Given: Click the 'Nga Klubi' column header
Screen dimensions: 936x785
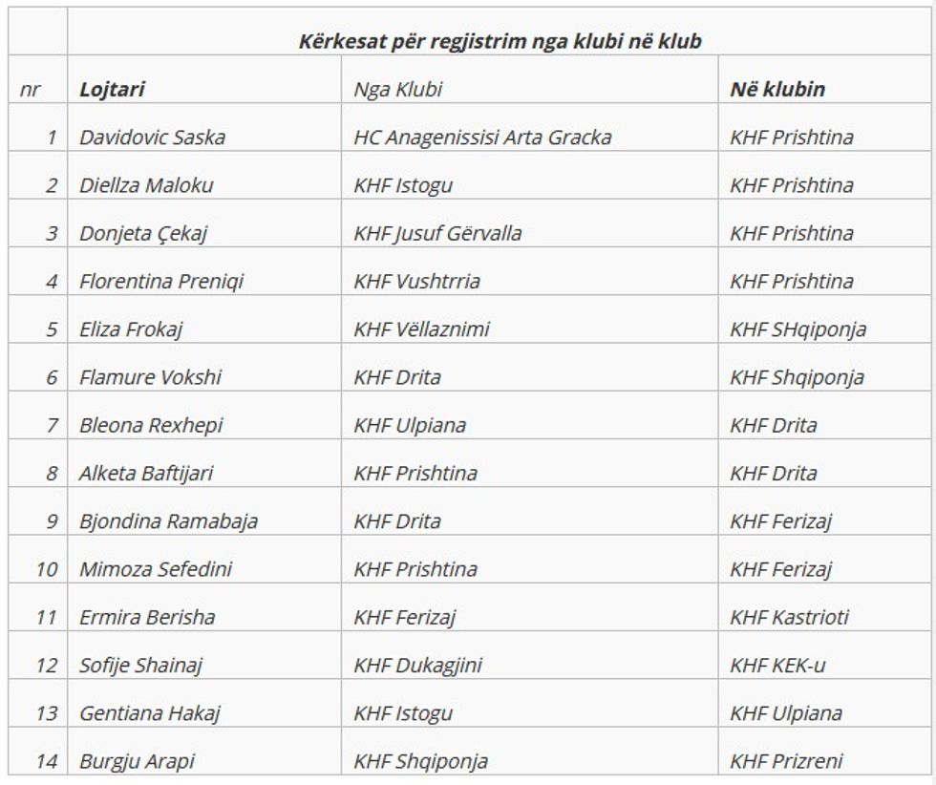Looking at the screenshot, I should [397, 90].
